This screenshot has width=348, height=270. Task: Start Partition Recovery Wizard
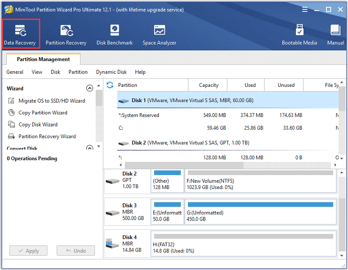[47, 136]
